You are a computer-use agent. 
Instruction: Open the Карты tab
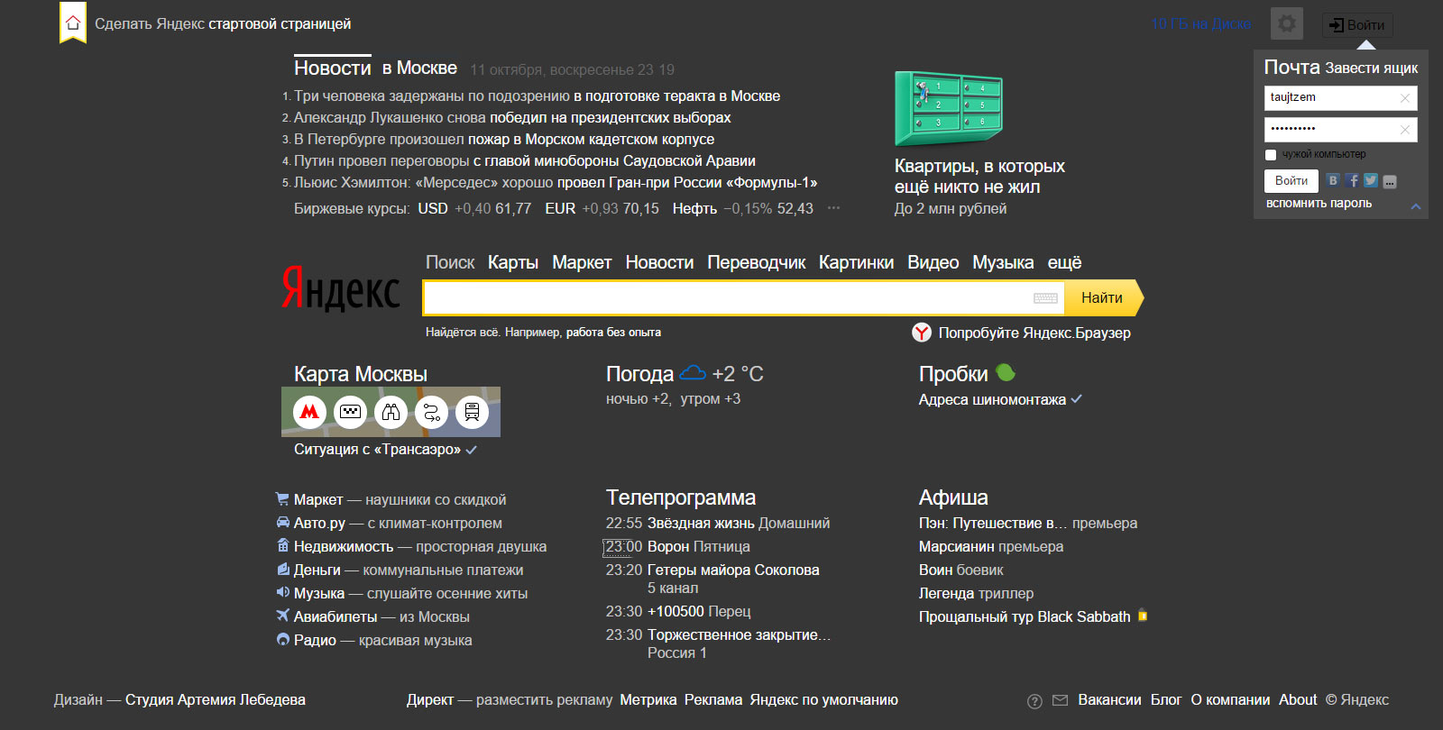click(513, 262)
